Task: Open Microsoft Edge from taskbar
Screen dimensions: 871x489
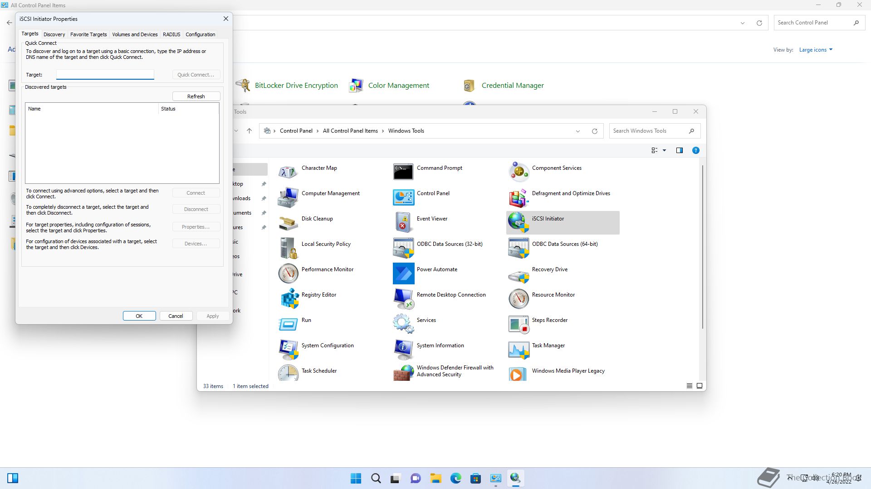Action: coord(455,478)
